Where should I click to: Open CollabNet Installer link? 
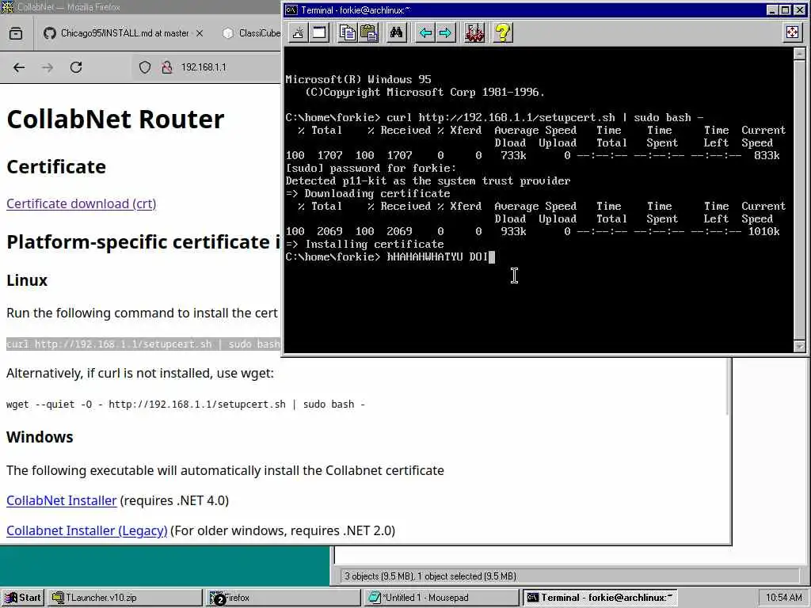click(62, 500)
